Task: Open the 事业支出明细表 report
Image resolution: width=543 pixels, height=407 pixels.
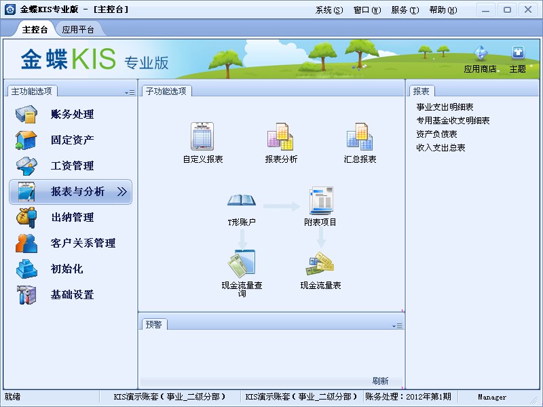Action: [x=445, y=107]
